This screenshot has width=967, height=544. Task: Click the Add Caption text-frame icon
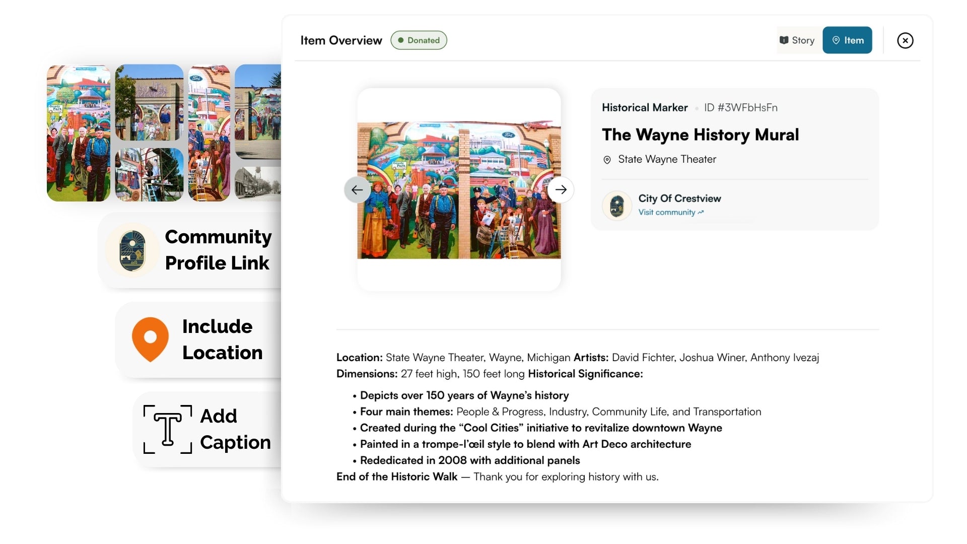[168, 429]
